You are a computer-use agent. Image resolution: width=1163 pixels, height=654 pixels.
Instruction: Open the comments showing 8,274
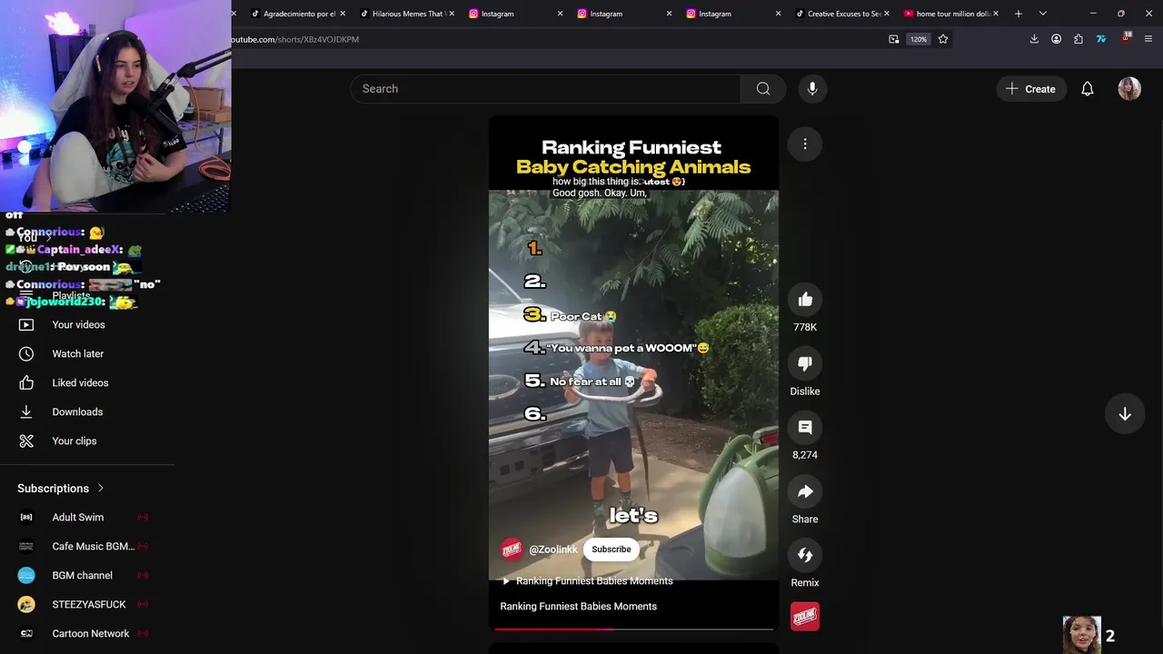805,427
